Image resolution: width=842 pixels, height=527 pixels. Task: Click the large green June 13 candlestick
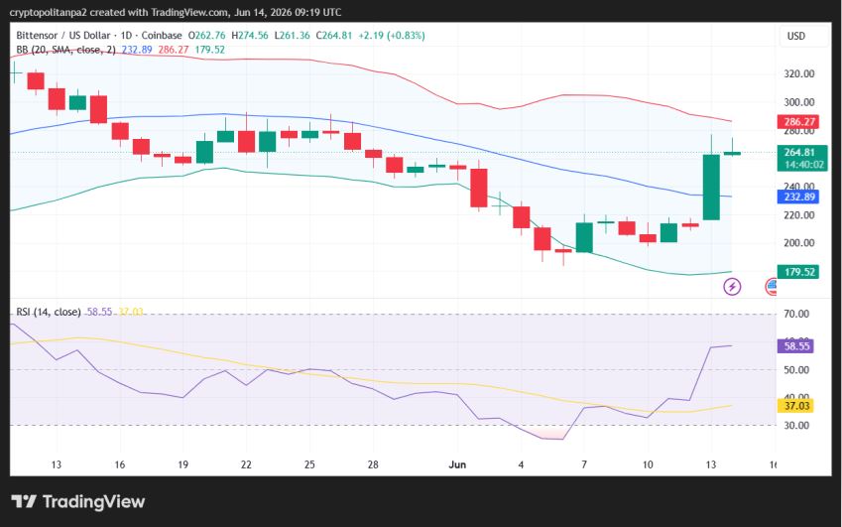[x=711, y=187]
